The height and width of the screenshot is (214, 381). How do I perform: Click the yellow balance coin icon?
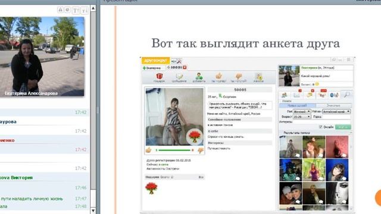[x=317, y=84]
